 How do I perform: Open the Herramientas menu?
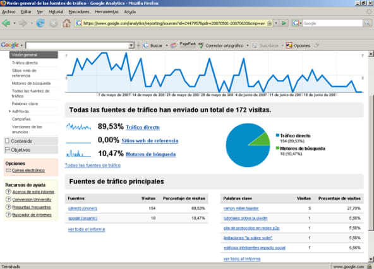click(107, 12)
